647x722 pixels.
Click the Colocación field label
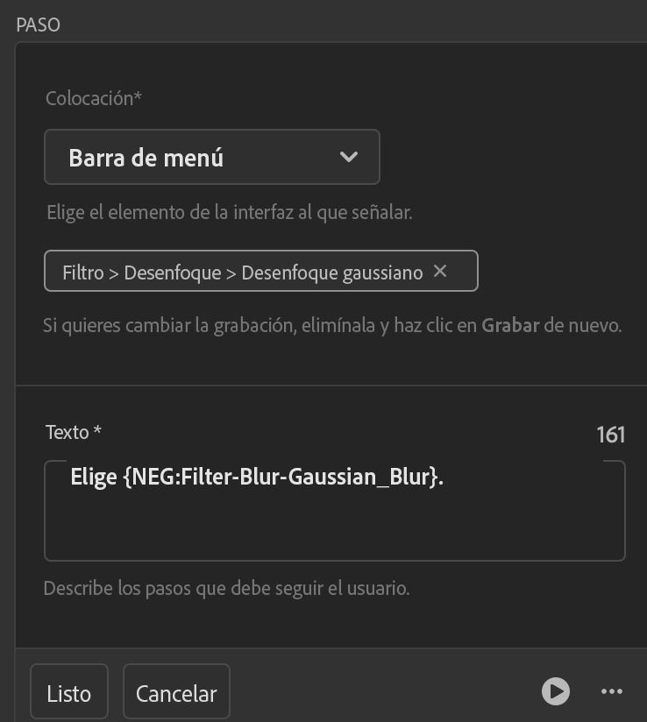click(x=93, y=98)
